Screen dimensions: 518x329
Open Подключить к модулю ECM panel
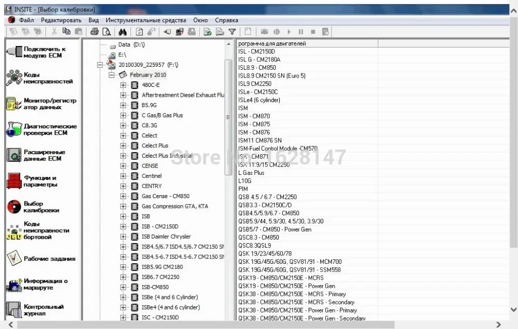[41, 52]
